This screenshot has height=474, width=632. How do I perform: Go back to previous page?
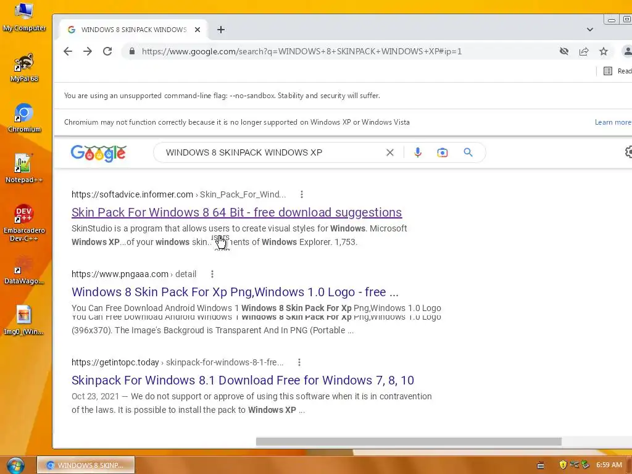click(x=68, y=51)
